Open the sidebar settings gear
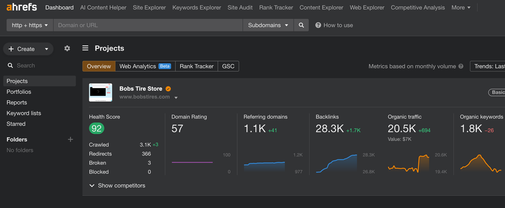Screen dimensions: 505x208 67,48
